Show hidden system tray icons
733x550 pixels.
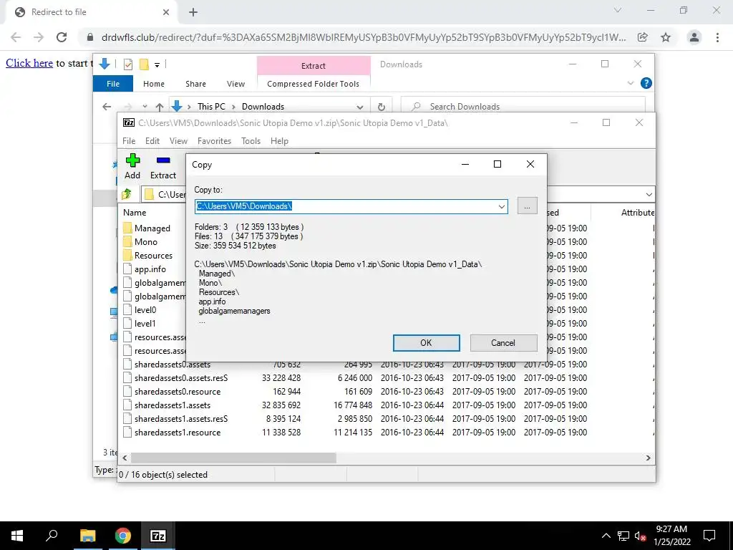click(606, 536)
